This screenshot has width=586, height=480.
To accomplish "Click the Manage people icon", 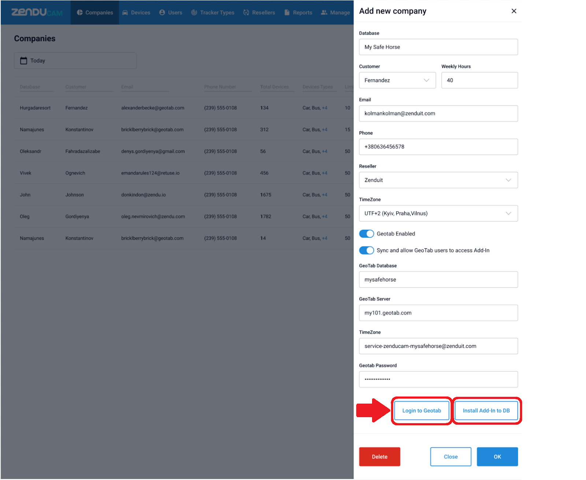I will click(x=324, y=12).
